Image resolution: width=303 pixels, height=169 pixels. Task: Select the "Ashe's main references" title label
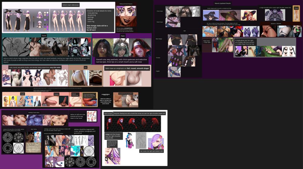click(x=71, y=5)
